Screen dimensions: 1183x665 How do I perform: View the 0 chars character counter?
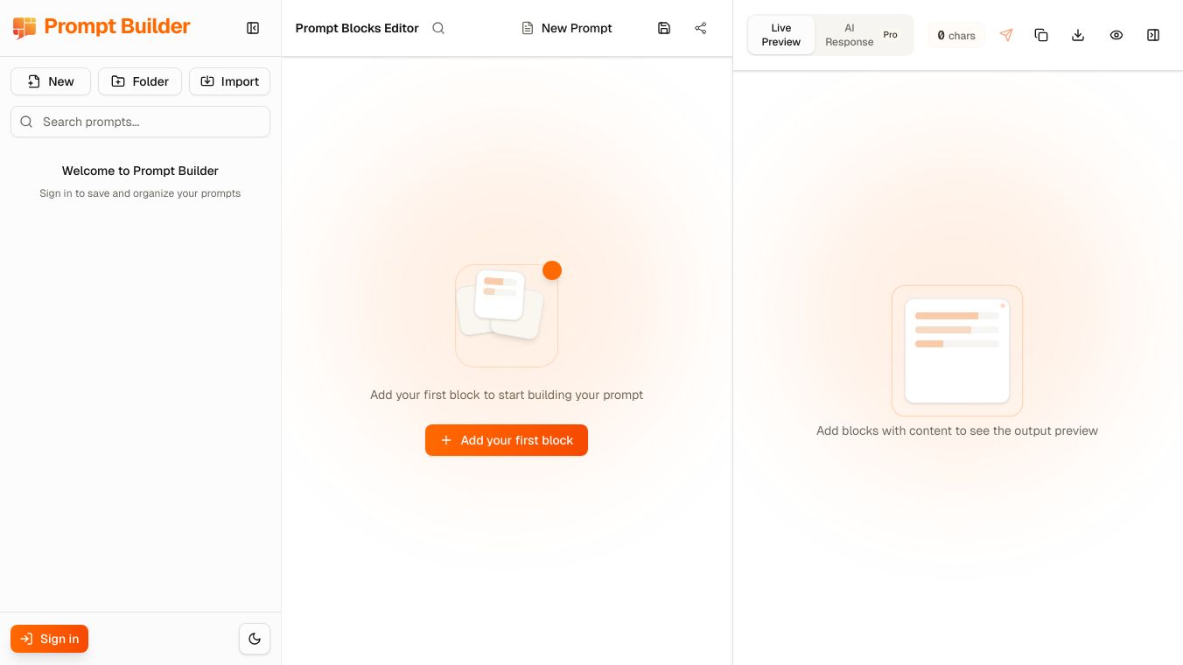coord(956,35)
